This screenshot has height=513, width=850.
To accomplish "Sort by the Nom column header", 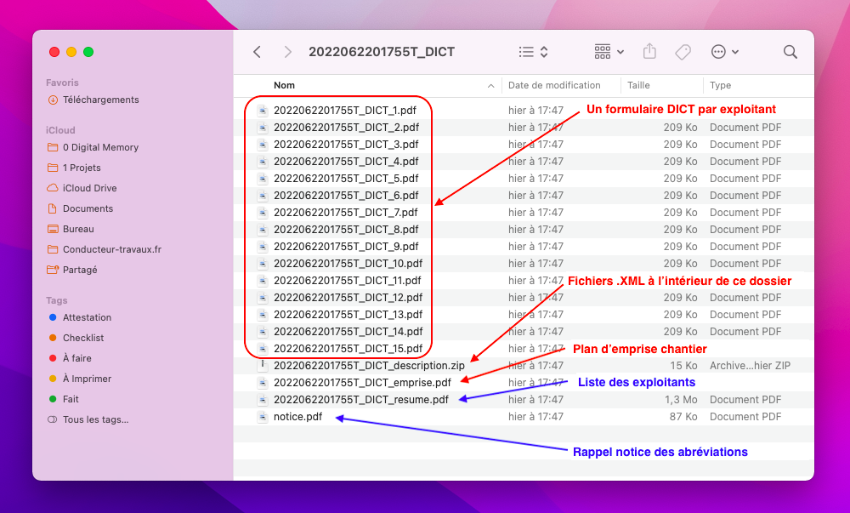I will [284, 85].
